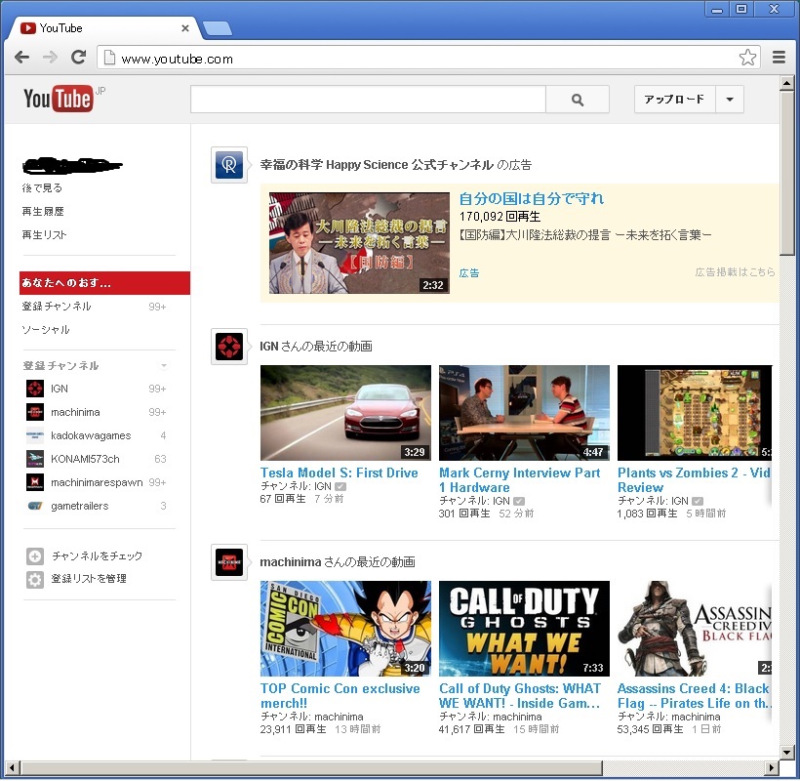Close the YouTube browser tab
The width and height of the screenshot is (800, 781).
tap(185, 28)
